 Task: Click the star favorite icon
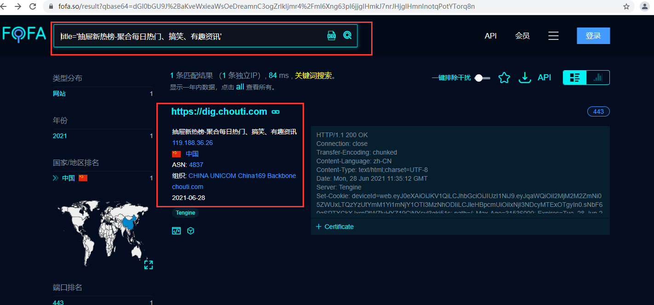[505, 78]
